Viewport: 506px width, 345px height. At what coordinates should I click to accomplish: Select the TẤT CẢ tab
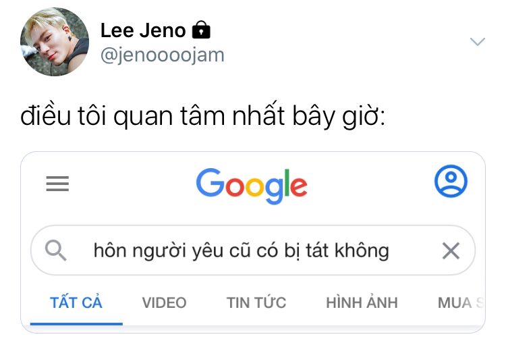click(x=76, y=302)
